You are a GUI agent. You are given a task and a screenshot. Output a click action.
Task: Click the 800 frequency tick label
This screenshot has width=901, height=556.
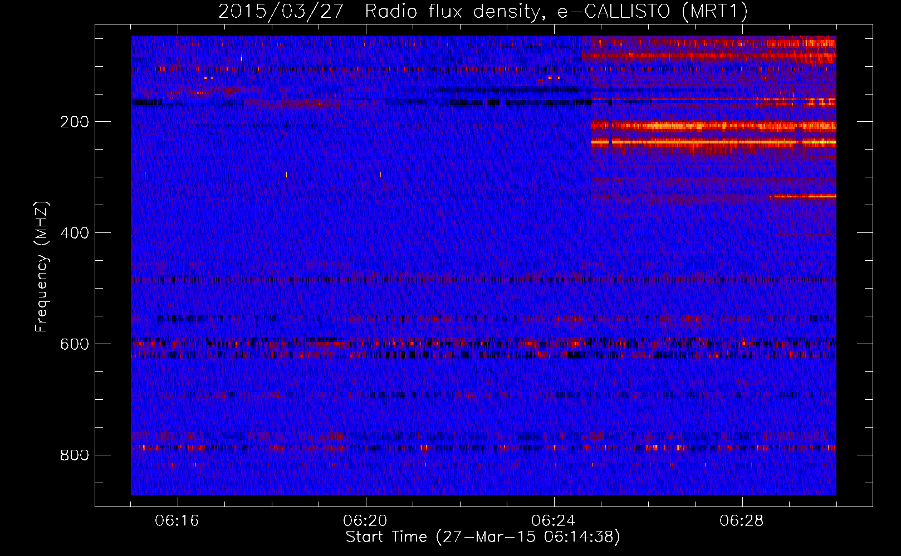click(x=75, y=455)
